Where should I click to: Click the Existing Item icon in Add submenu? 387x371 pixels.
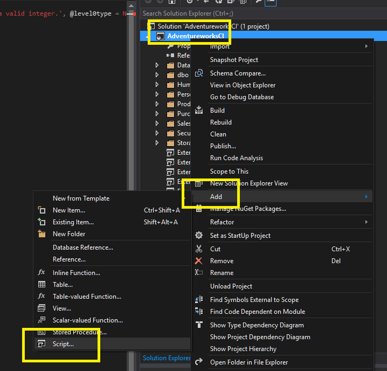pyautogui.click(x=42, y=222)
